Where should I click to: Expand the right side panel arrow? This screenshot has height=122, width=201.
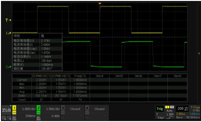click(199, 53)
